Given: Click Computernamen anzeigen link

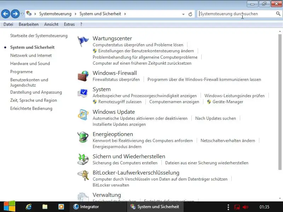Looking at the screenshot, I should 174,102.
